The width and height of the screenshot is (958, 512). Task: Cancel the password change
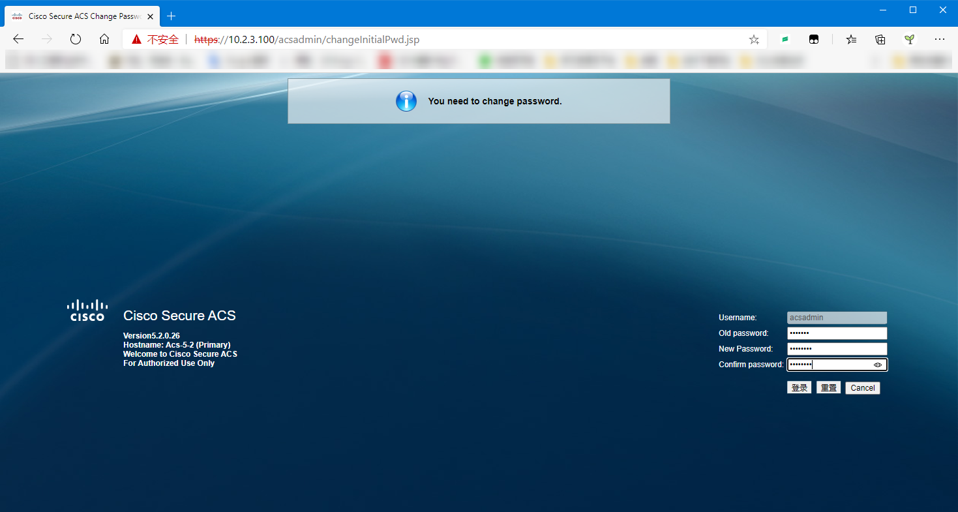(862, 387)
